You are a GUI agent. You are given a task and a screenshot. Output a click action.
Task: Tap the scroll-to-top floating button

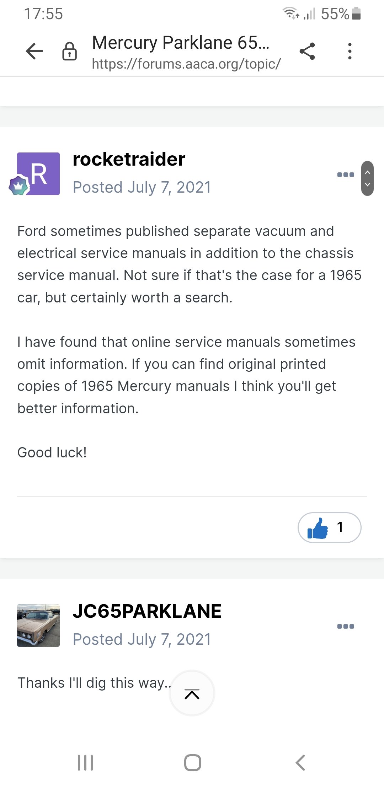pyautogui.click(x=192, y=693)
